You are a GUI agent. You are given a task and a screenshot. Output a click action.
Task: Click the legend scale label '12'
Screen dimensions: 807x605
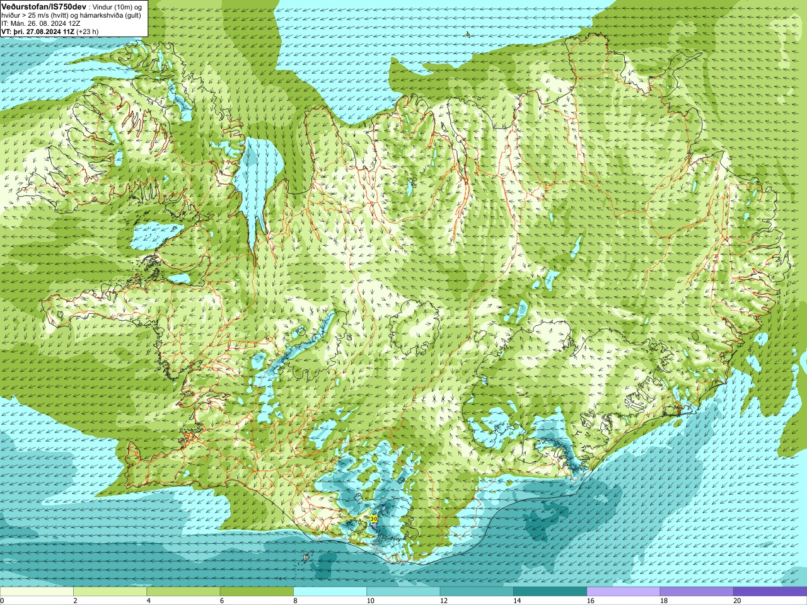(444, 601)
